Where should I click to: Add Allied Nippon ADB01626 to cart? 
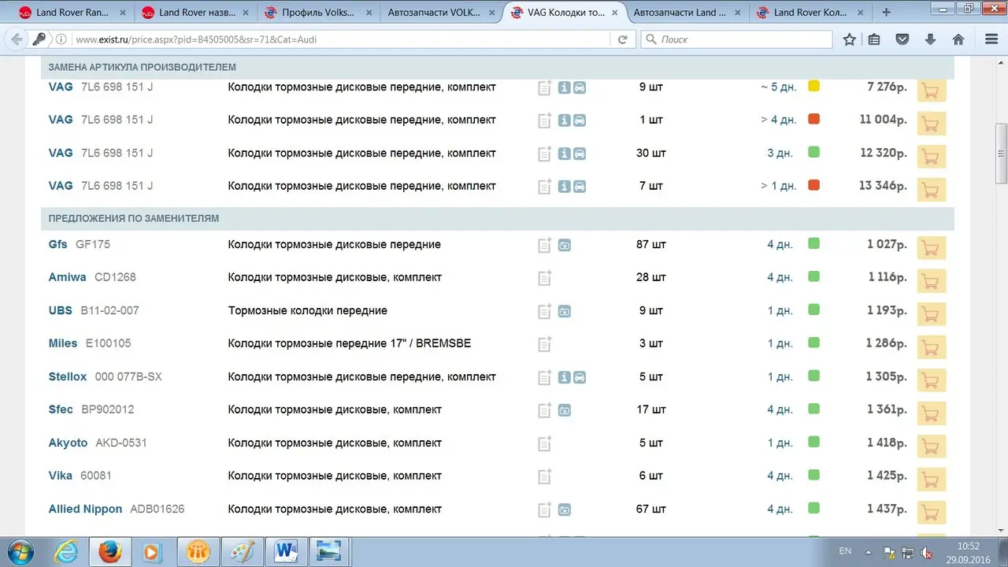pyautogui.click(x=932, y=512)
